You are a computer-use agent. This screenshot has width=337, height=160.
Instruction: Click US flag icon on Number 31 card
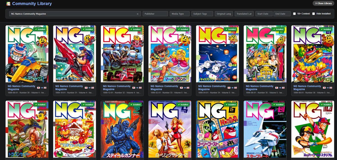point(92,88)
